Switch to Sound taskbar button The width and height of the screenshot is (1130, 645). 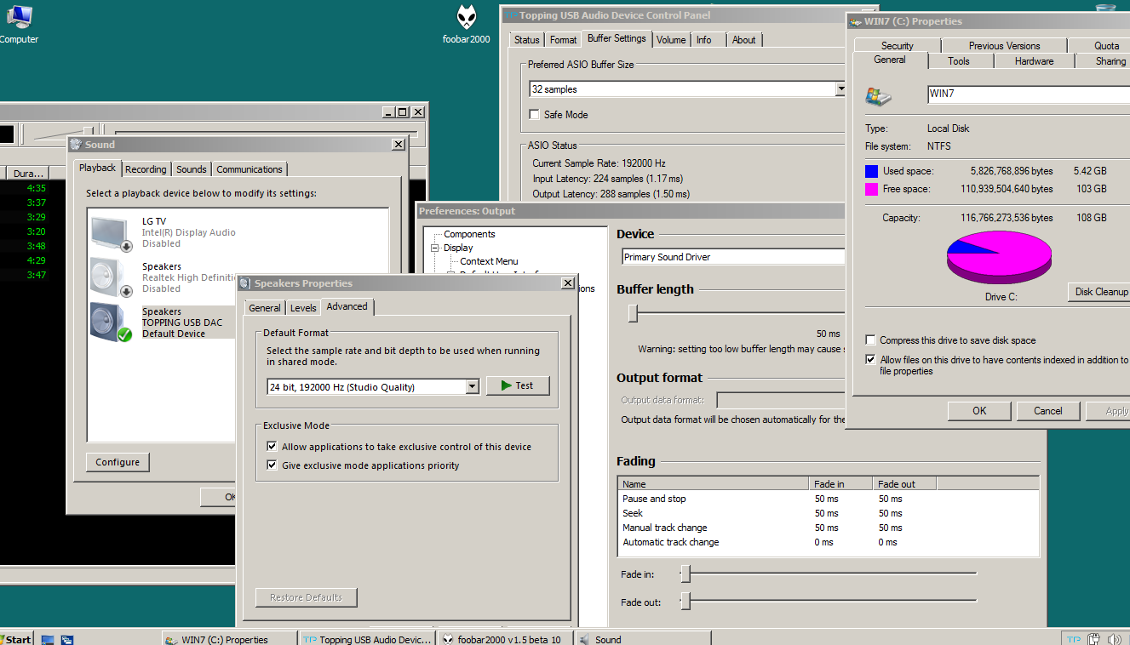pyautogui.click(x=643, y=639)
